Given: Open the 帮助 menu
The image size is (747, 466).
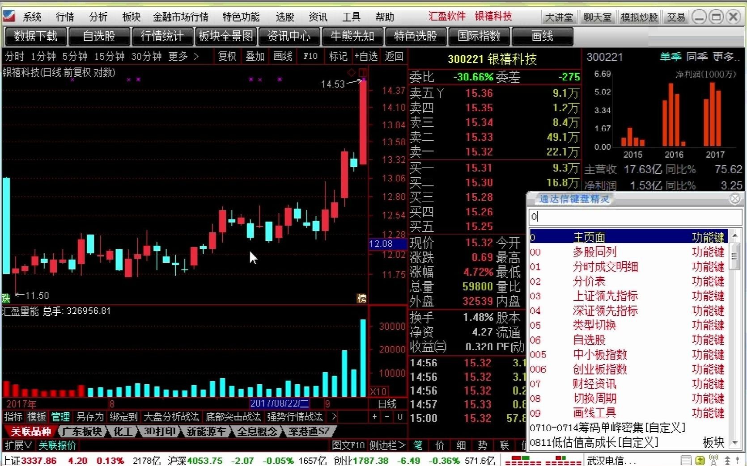Looking at the screenshot, I should tap(385, 17).
